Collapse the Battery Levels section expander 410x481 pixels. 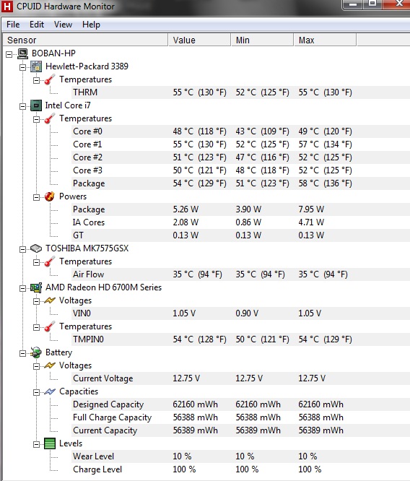tap(36, 444)
